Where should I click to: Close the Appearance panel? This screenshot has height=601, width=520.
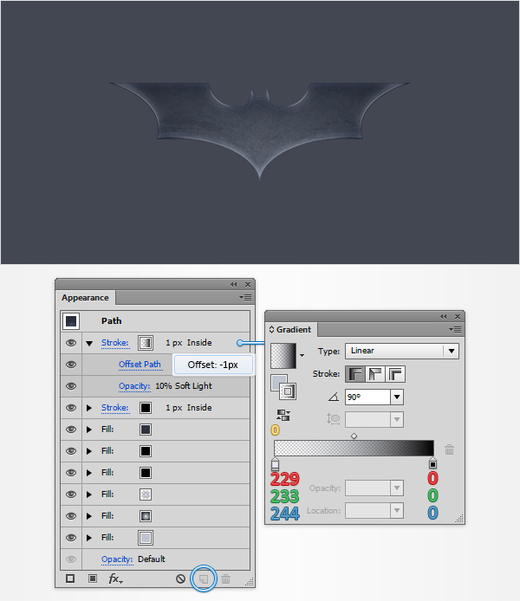[248, 284]
